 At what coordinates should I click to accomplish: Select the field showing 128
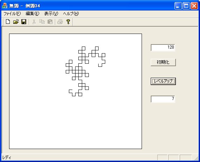[x=163, y=48]
